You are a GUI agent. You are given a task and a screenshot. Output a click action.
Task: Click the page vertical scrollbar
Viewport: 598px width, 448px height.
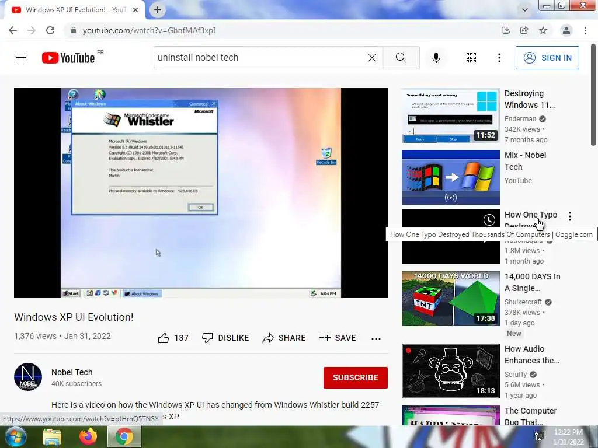pyautogui.click(x=593, y=95)
